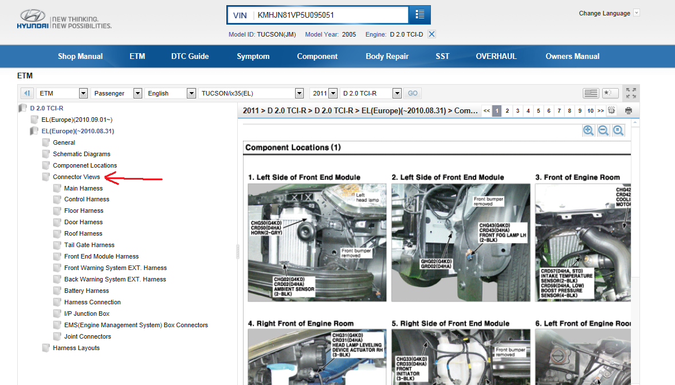Zoom in on the diagram
The image size is (675, 385).
[x=588, y=130]
